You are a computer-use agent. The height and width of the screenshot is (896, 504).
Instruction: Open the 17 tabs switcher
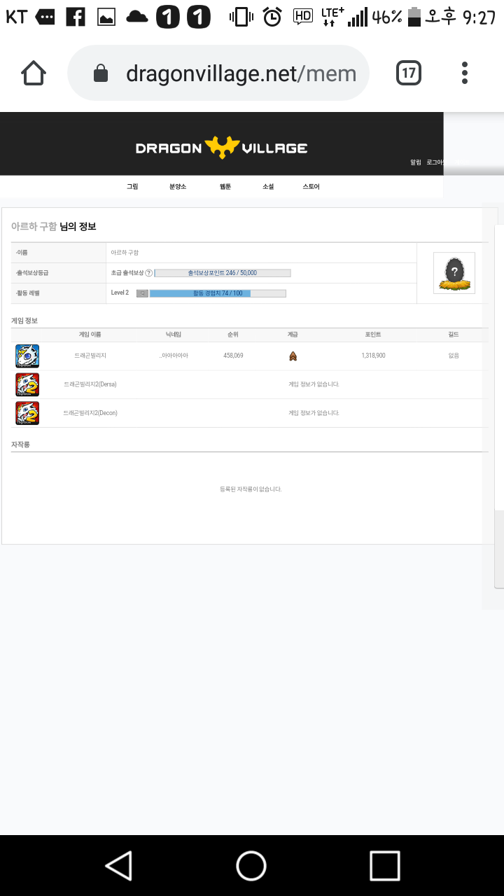(x=409, y=73)
